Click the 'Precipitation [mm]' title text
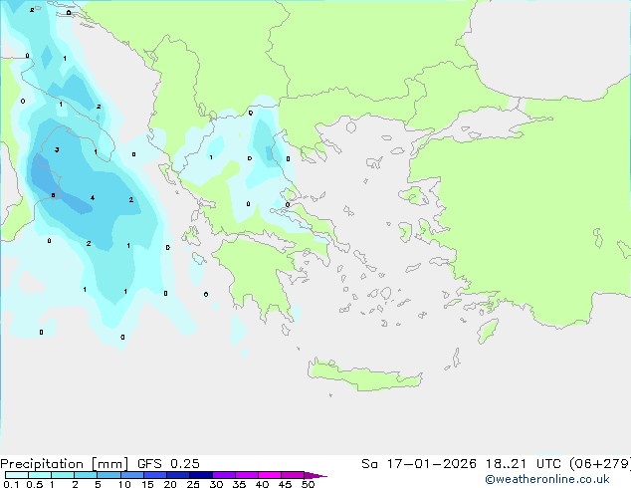Viewport: 631px width, 488px height. 64,464
